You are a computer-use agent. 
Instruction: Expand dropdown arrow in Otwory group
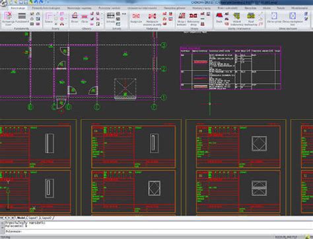pyautogui.click(x=102, y=19)
